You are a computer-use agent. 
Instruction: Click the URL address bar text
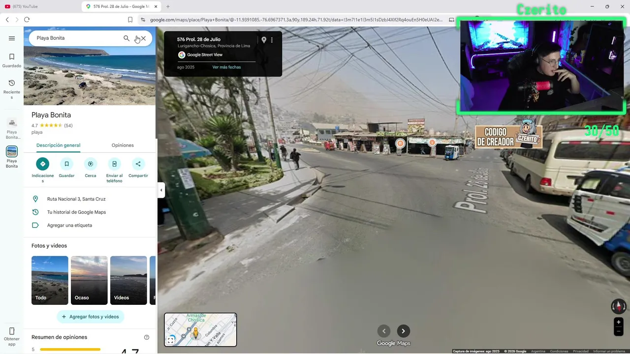[x=296, y=20]
